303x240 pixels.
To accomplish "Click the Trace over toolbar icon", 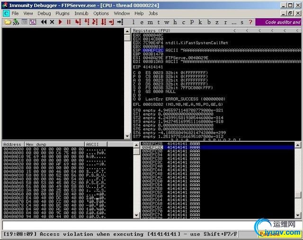I will click(x=104, y=22).
